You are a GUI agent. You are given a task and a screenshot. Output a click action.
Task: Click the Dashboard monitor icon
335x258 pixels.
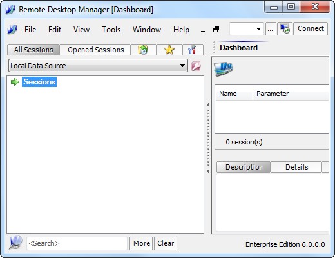click(x=224, y=69)
